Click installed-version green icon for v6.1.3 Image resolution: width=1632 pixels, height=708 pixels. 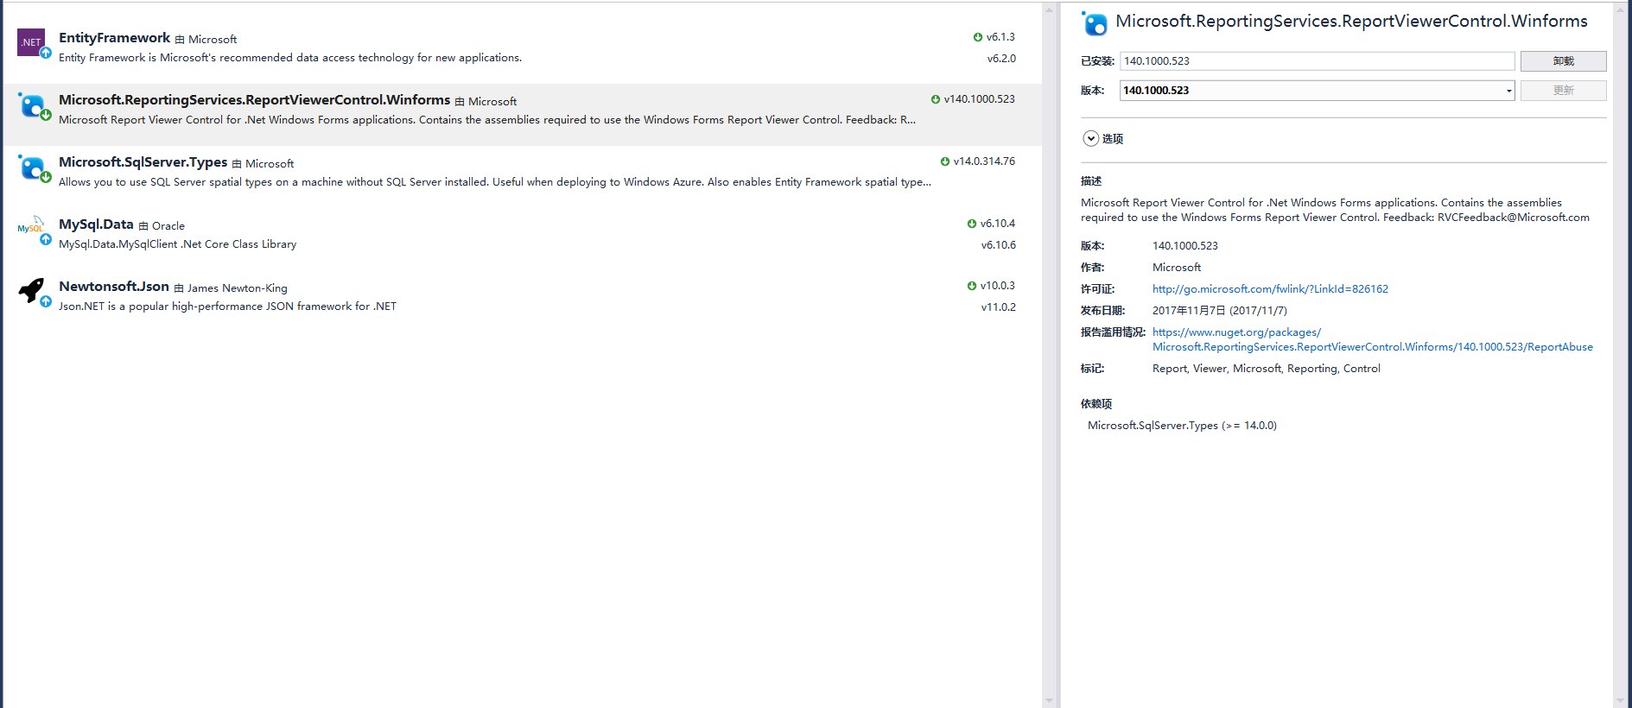(978, 37)
